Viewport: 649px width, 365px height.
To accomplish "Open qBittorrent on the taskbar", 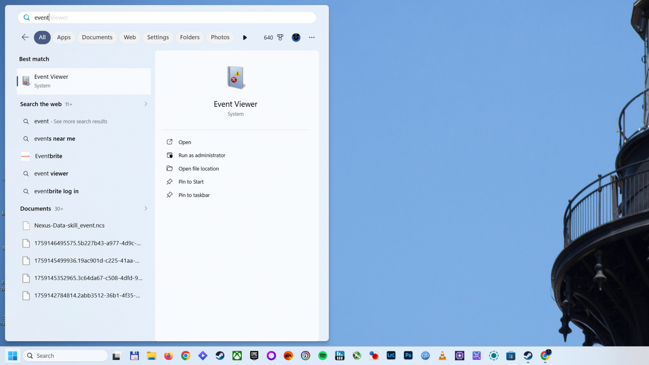I will 425,355.
